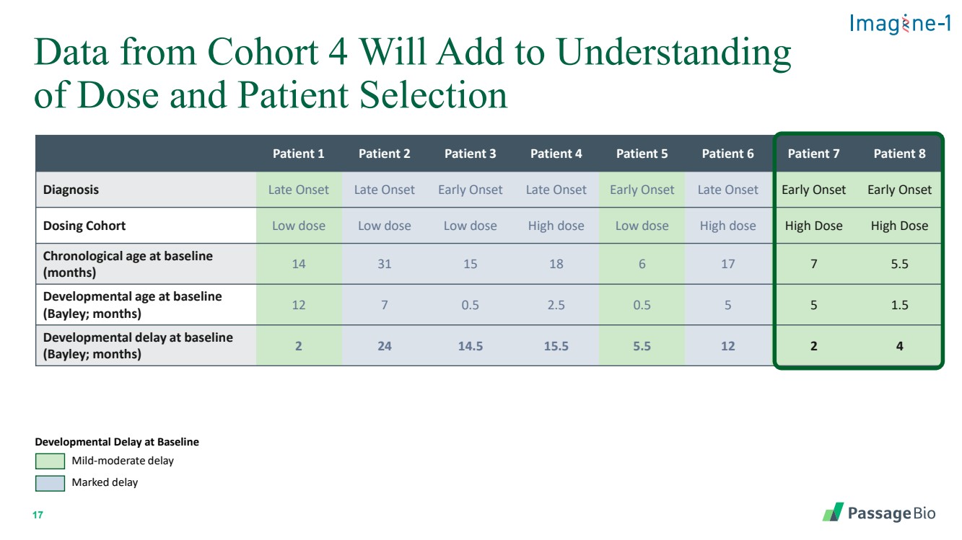Select the Diagnosis row label
962x540 pixels.
coord(71,190)
